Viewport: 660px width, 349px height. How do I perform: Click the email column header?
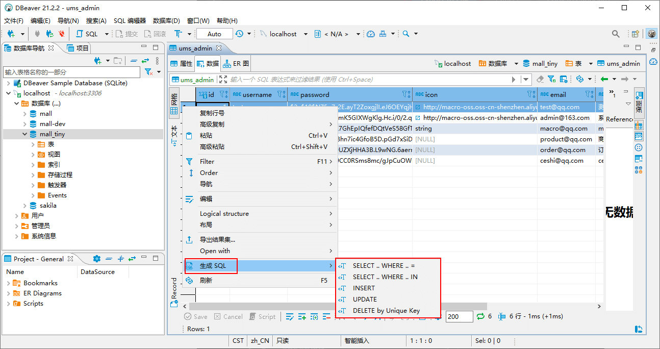(566, 94)
